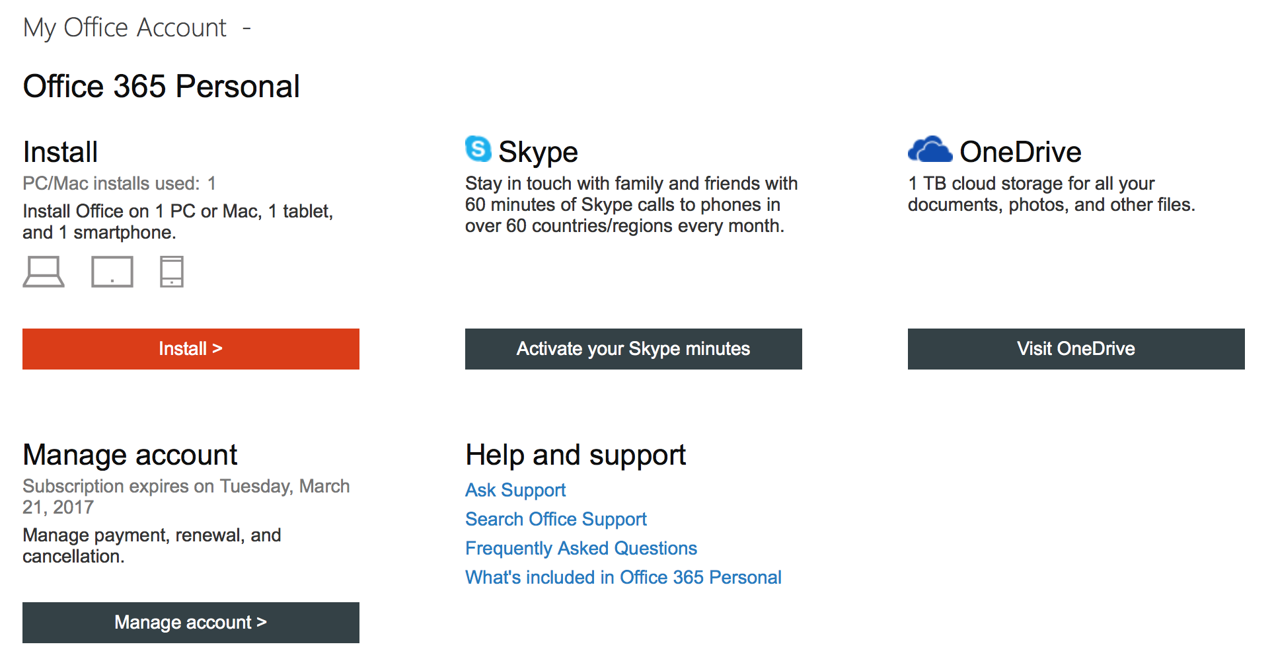1274x667 pixels.
Task: Select the Skype section heading
Action: pyautogui.click(x=538, y=152)
